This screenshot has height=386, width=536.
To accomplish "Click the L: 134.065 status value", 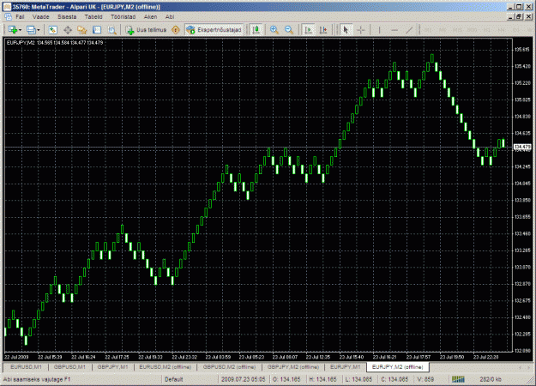I will [x=358, y=379].
